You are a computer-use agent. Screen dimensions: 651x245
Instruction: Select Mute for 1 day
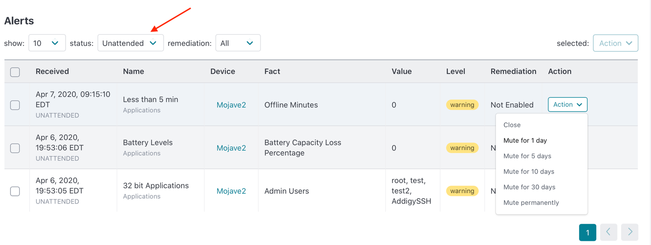[x=525, y=140]
